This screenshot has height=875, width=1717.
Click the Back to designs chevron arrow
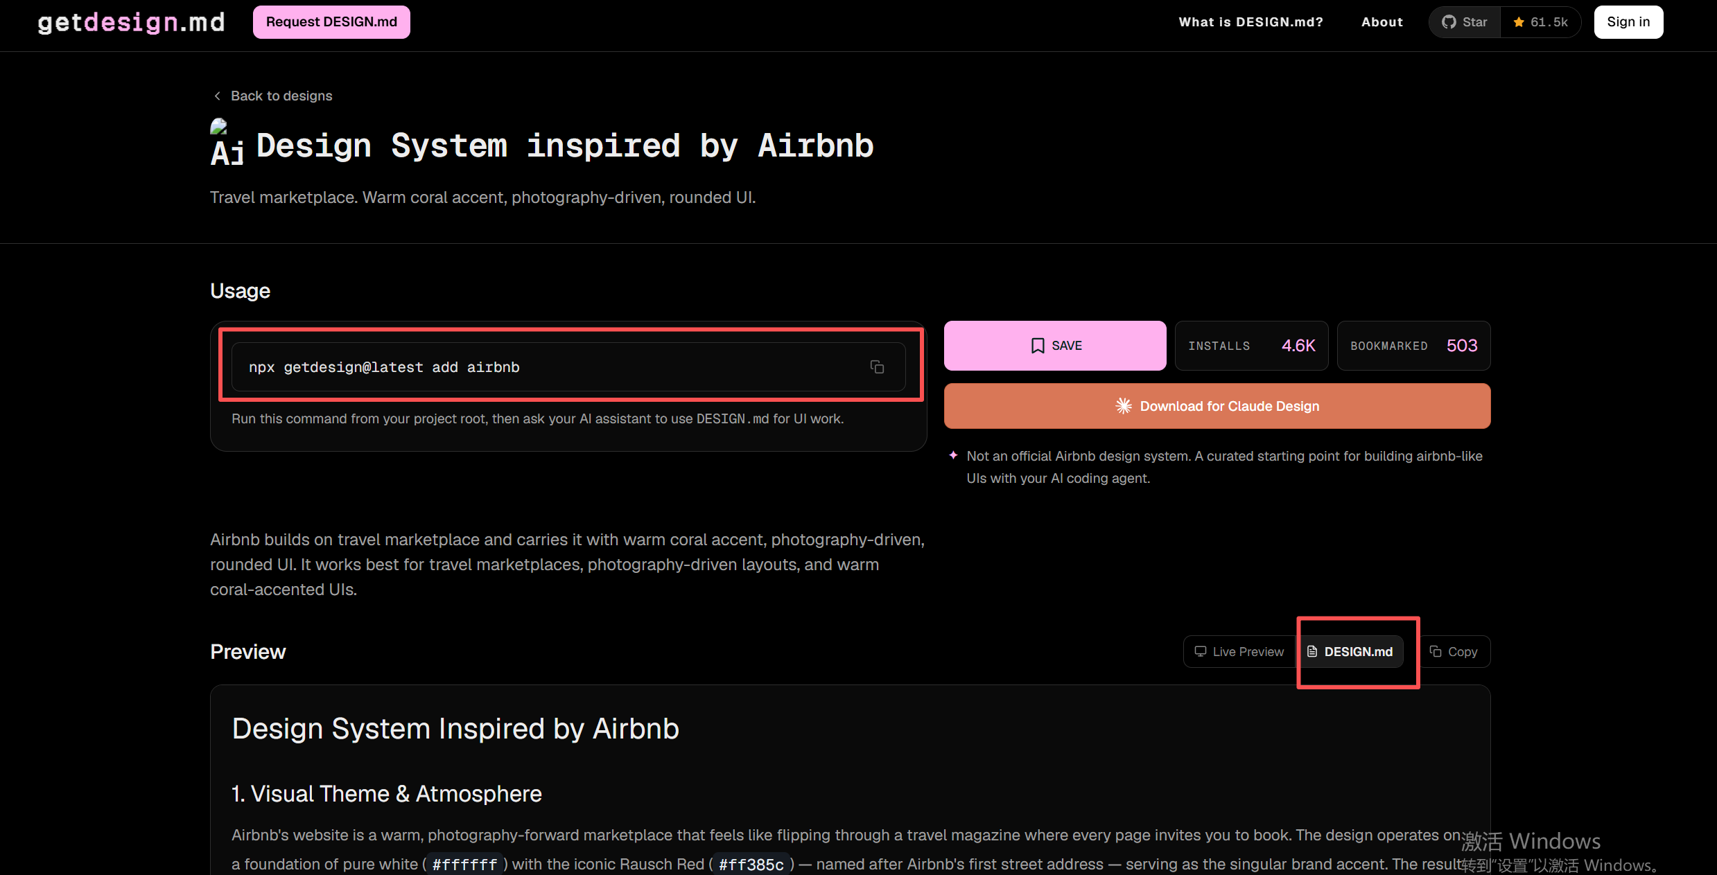218,96
